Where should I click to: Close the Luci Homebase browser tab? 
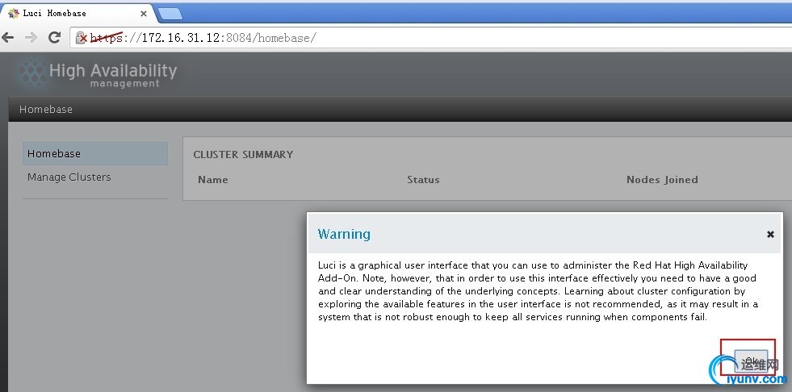click(144, 14)
